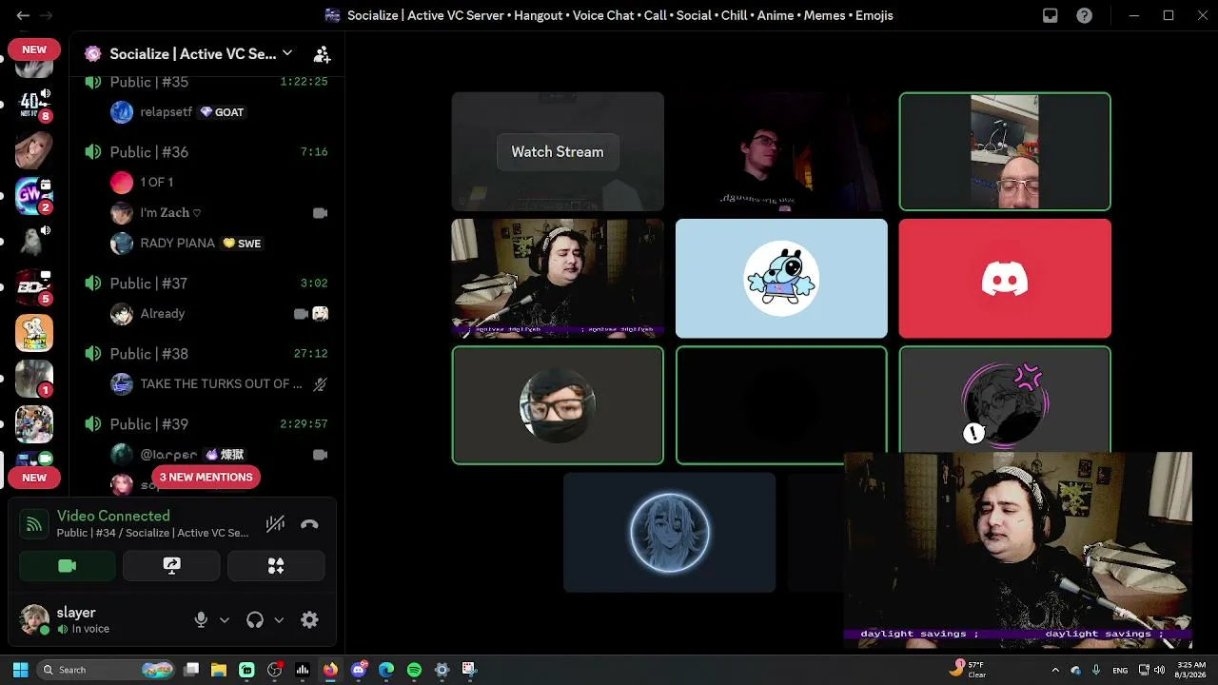The height and width of the screenshot is (685, 1218).
Task: Open Spotify from taskbar
Action: pyautogui.click(x=414, y=670)
